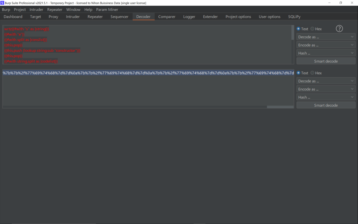
Task: Open the Project options tab
Action: coord(238,17)
